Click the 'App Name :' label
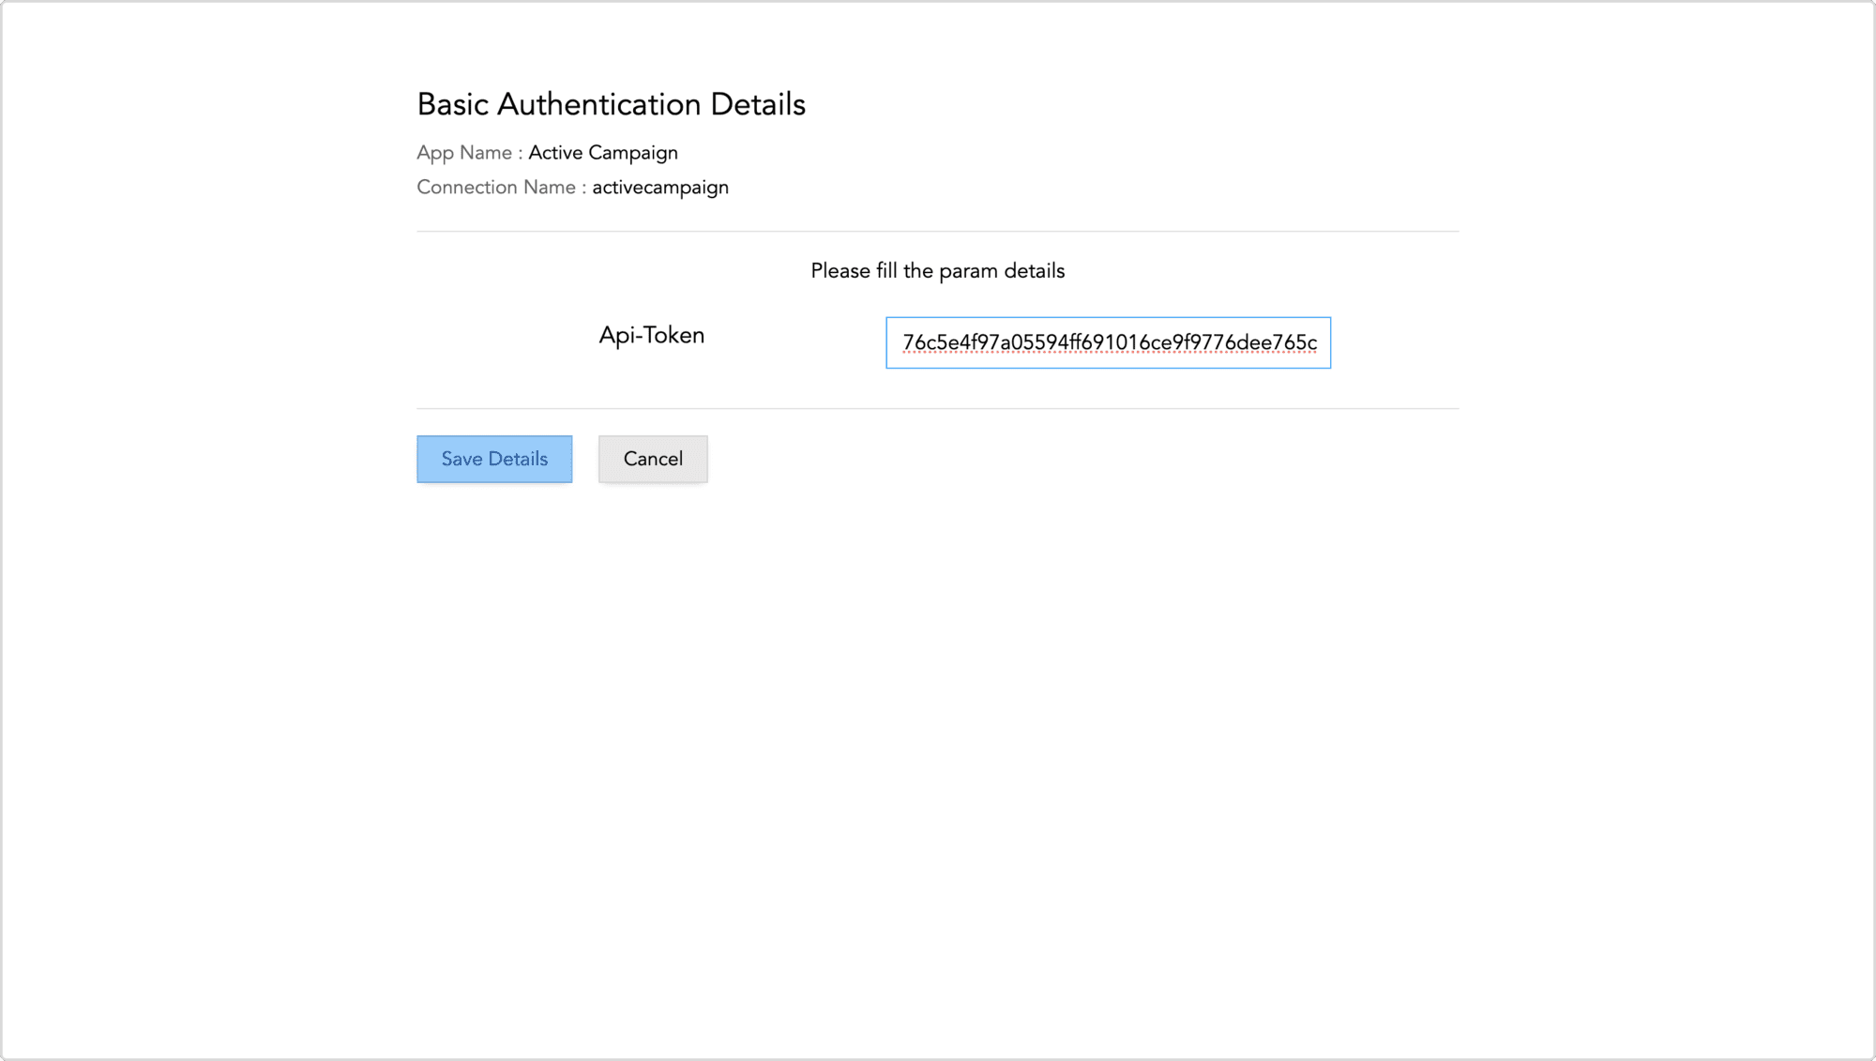 [470, 153]
